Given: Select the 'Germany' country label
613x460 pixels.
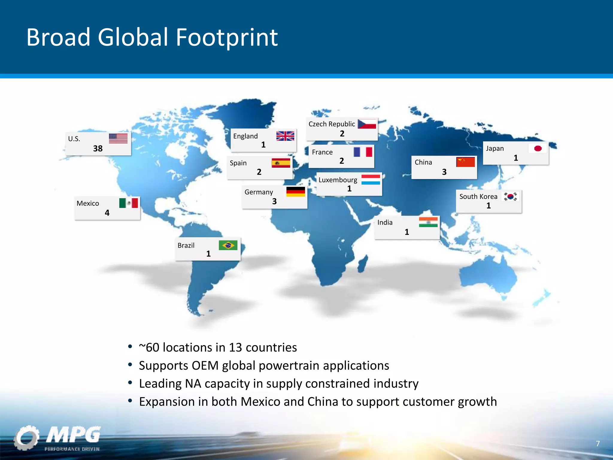Looking at the screenshot, I should 259,192.
